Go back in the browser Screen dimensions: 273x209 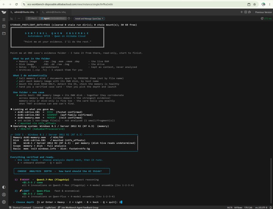(x=4, y=4)
